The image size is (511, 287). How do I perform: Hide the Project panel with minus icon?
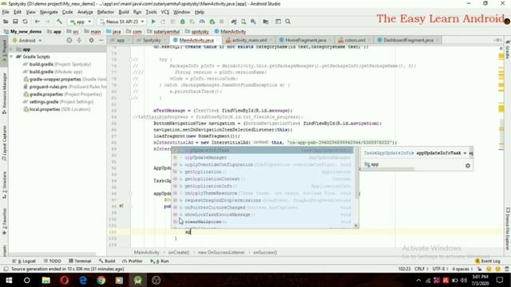[101, 41]
